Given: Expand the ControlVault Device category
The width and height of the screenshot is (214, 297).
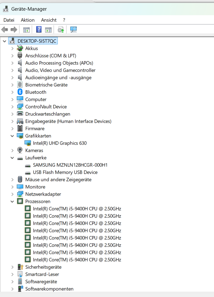Looking at the screenshot, I should tap(12, 107).
